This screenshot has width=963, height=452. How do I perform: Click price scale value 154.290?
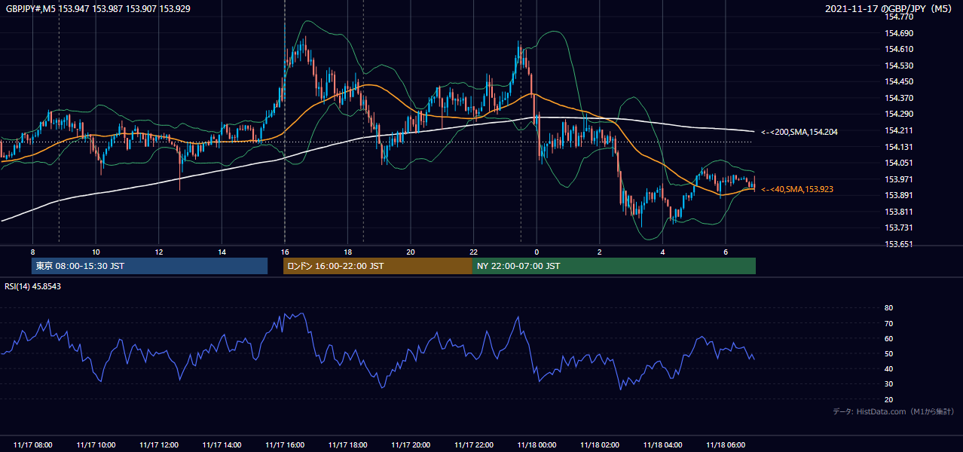point(899,114)
